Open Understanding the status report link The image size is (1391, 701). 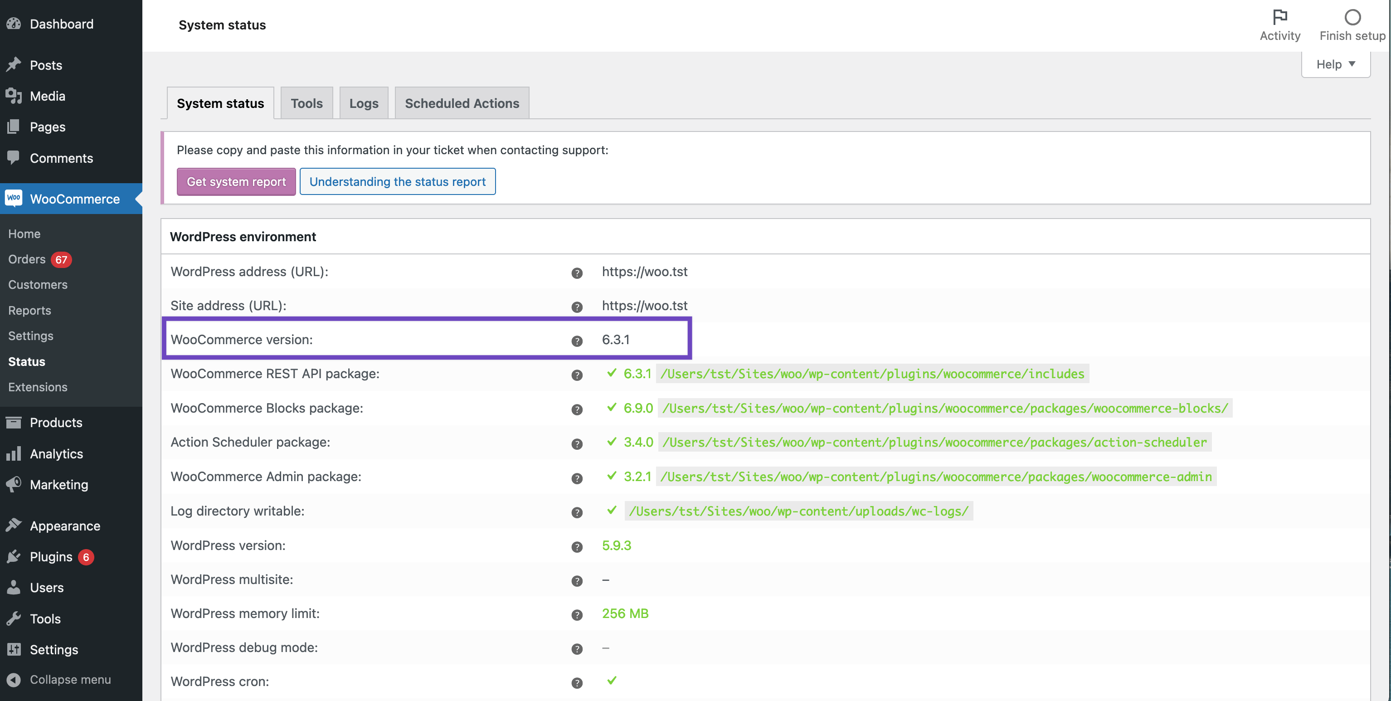point(397,181)
